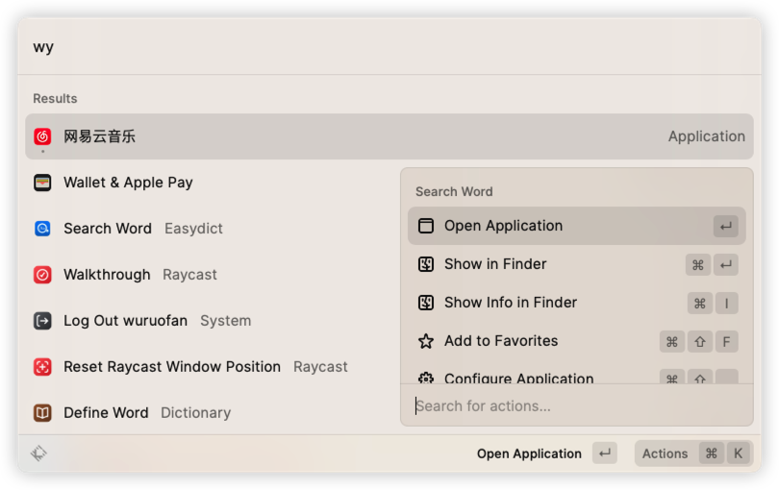Viewport: 779px width, 490px height.
Task: Click the I shortcut key for Show Info
Action: pos(726,303)
